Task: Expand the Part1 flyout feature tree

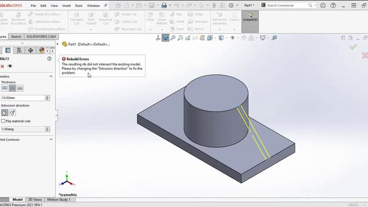Action: [x=57, y=44]
